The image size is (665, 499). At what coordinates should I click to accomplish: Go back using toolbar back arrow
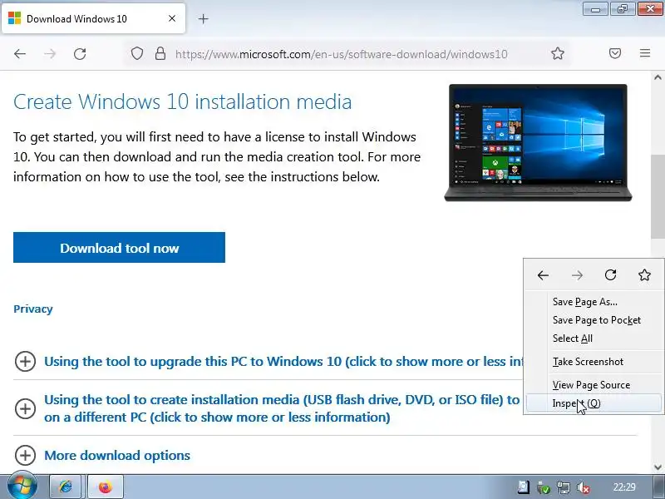20,54
